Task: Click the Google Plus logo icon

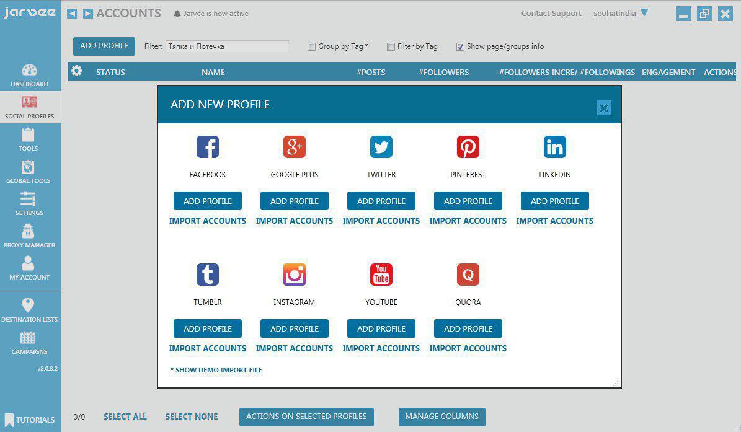Action: coord(295,147)
